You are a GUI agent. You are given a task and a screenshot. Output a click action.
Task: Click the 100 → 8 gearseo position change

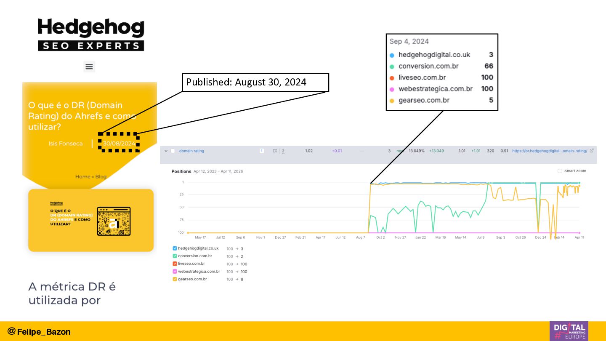pos(235,279)
